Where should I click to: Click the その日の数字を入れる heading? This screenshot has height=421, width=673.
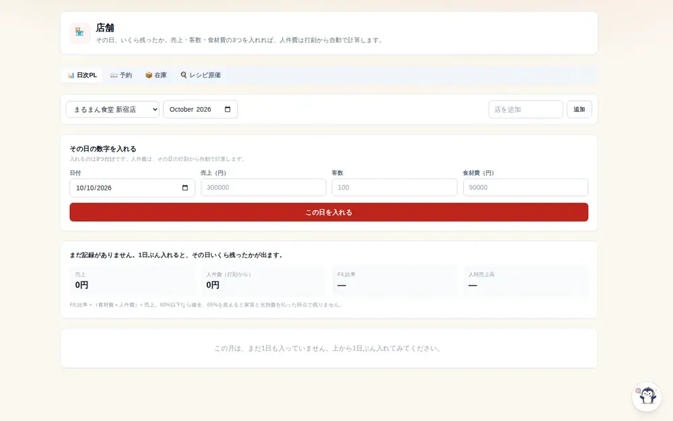[103, 149]
